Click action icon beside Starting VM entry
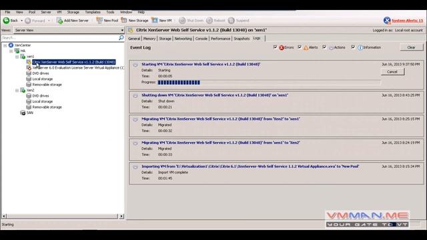This screenshot has width=427, height=240. [x=135, y=65]
